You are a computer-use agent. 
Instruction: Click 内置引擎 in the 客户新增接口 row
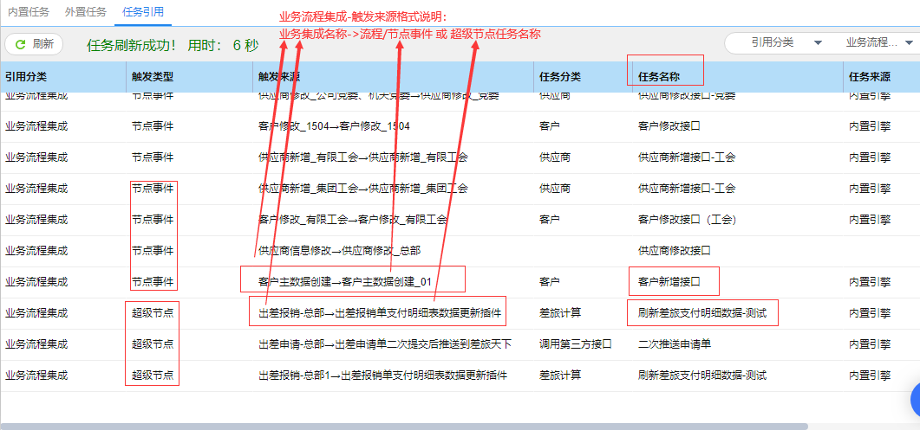870,282
